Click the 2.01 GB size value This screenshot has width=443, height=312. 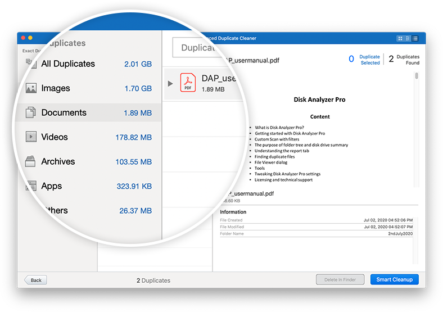[138, 64]
